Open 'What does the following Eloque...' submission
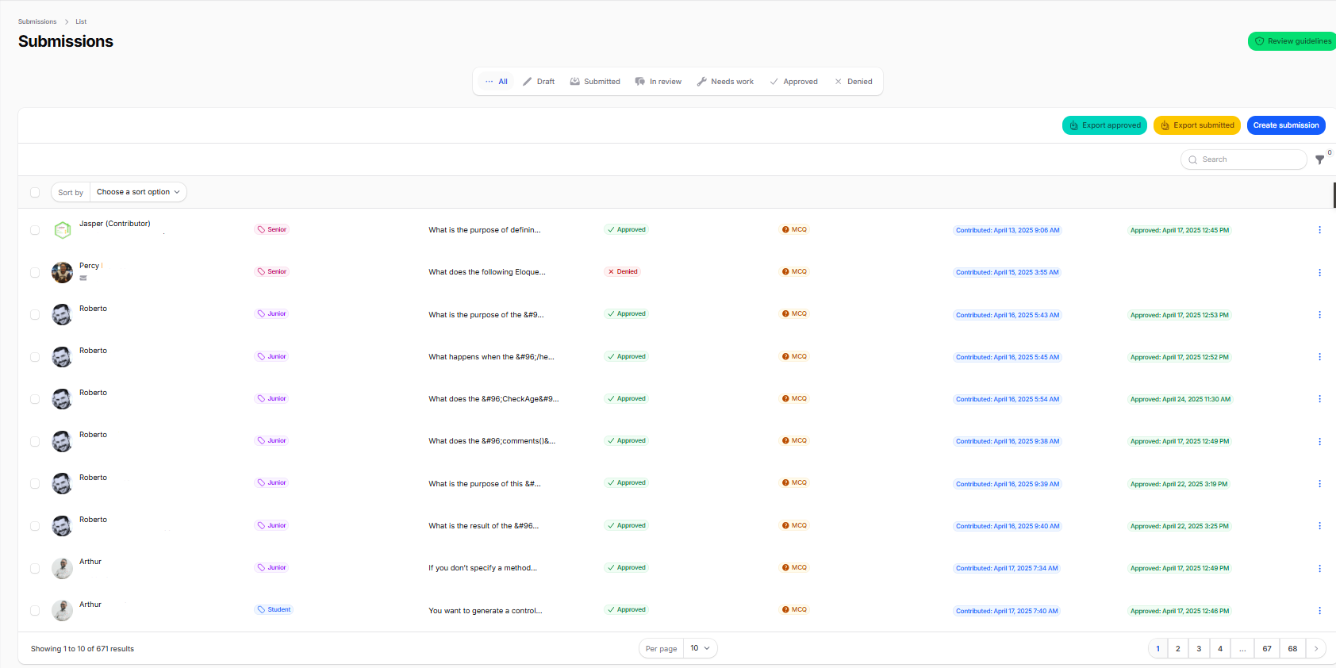Viewport: 1336px width, 668px height. click(x=487, y=272)
